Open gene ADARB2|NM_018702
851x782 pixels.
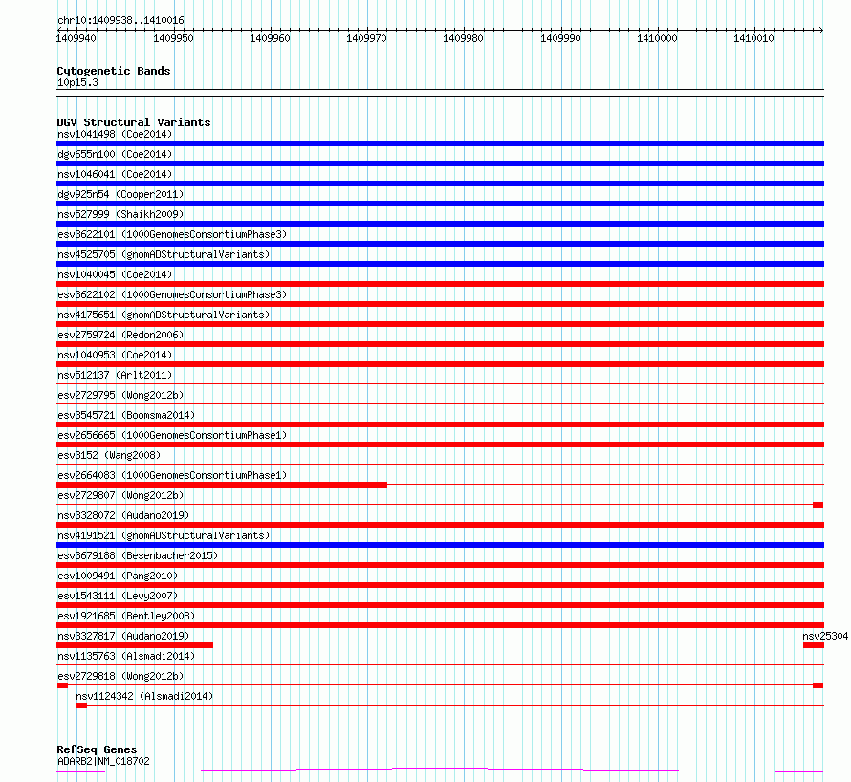103,761
